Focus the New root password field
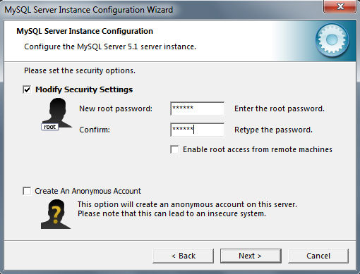The image size is (360, 274). 197,108
